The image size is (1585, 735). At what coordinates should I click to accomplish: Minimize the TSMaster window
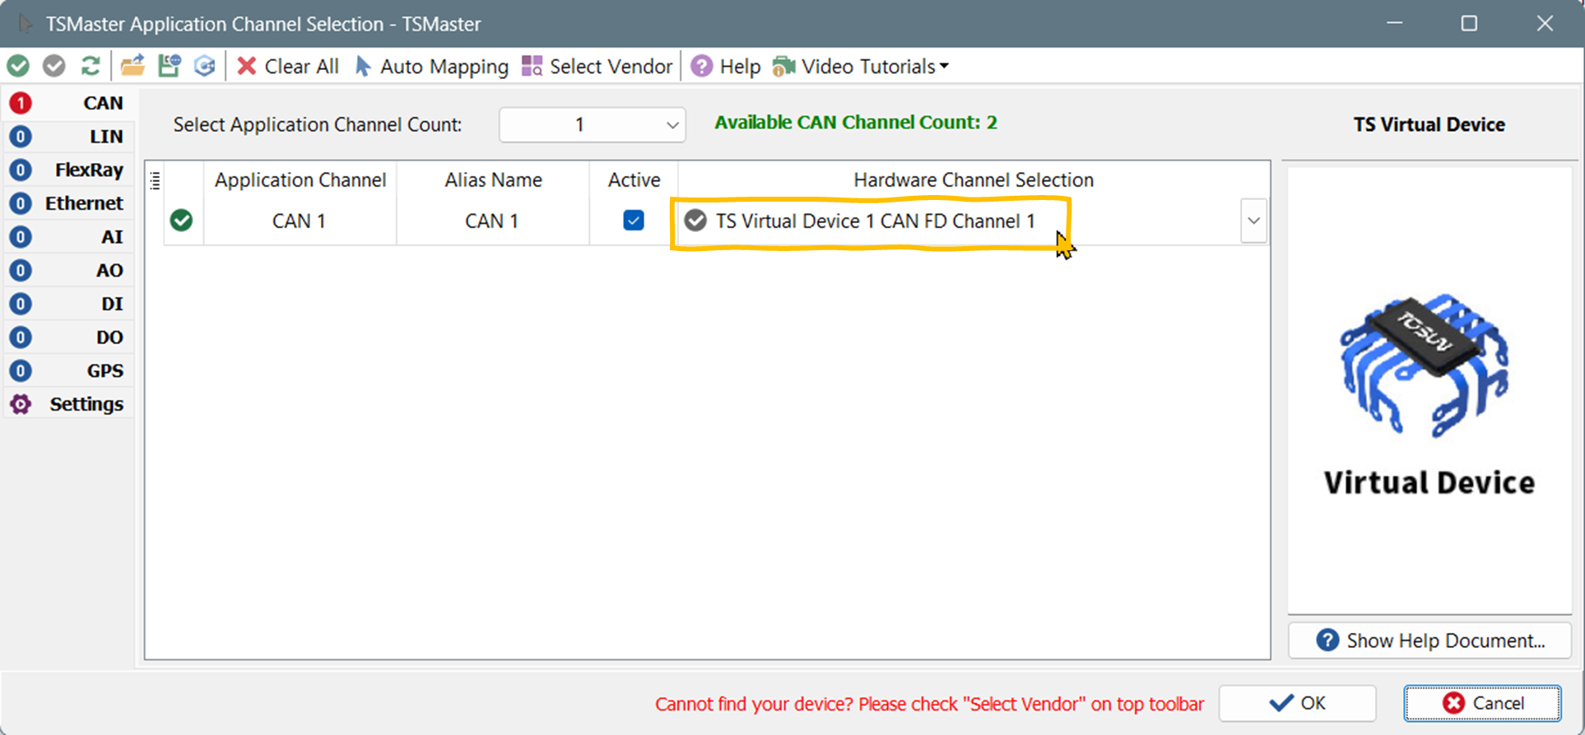[1394, 23]
